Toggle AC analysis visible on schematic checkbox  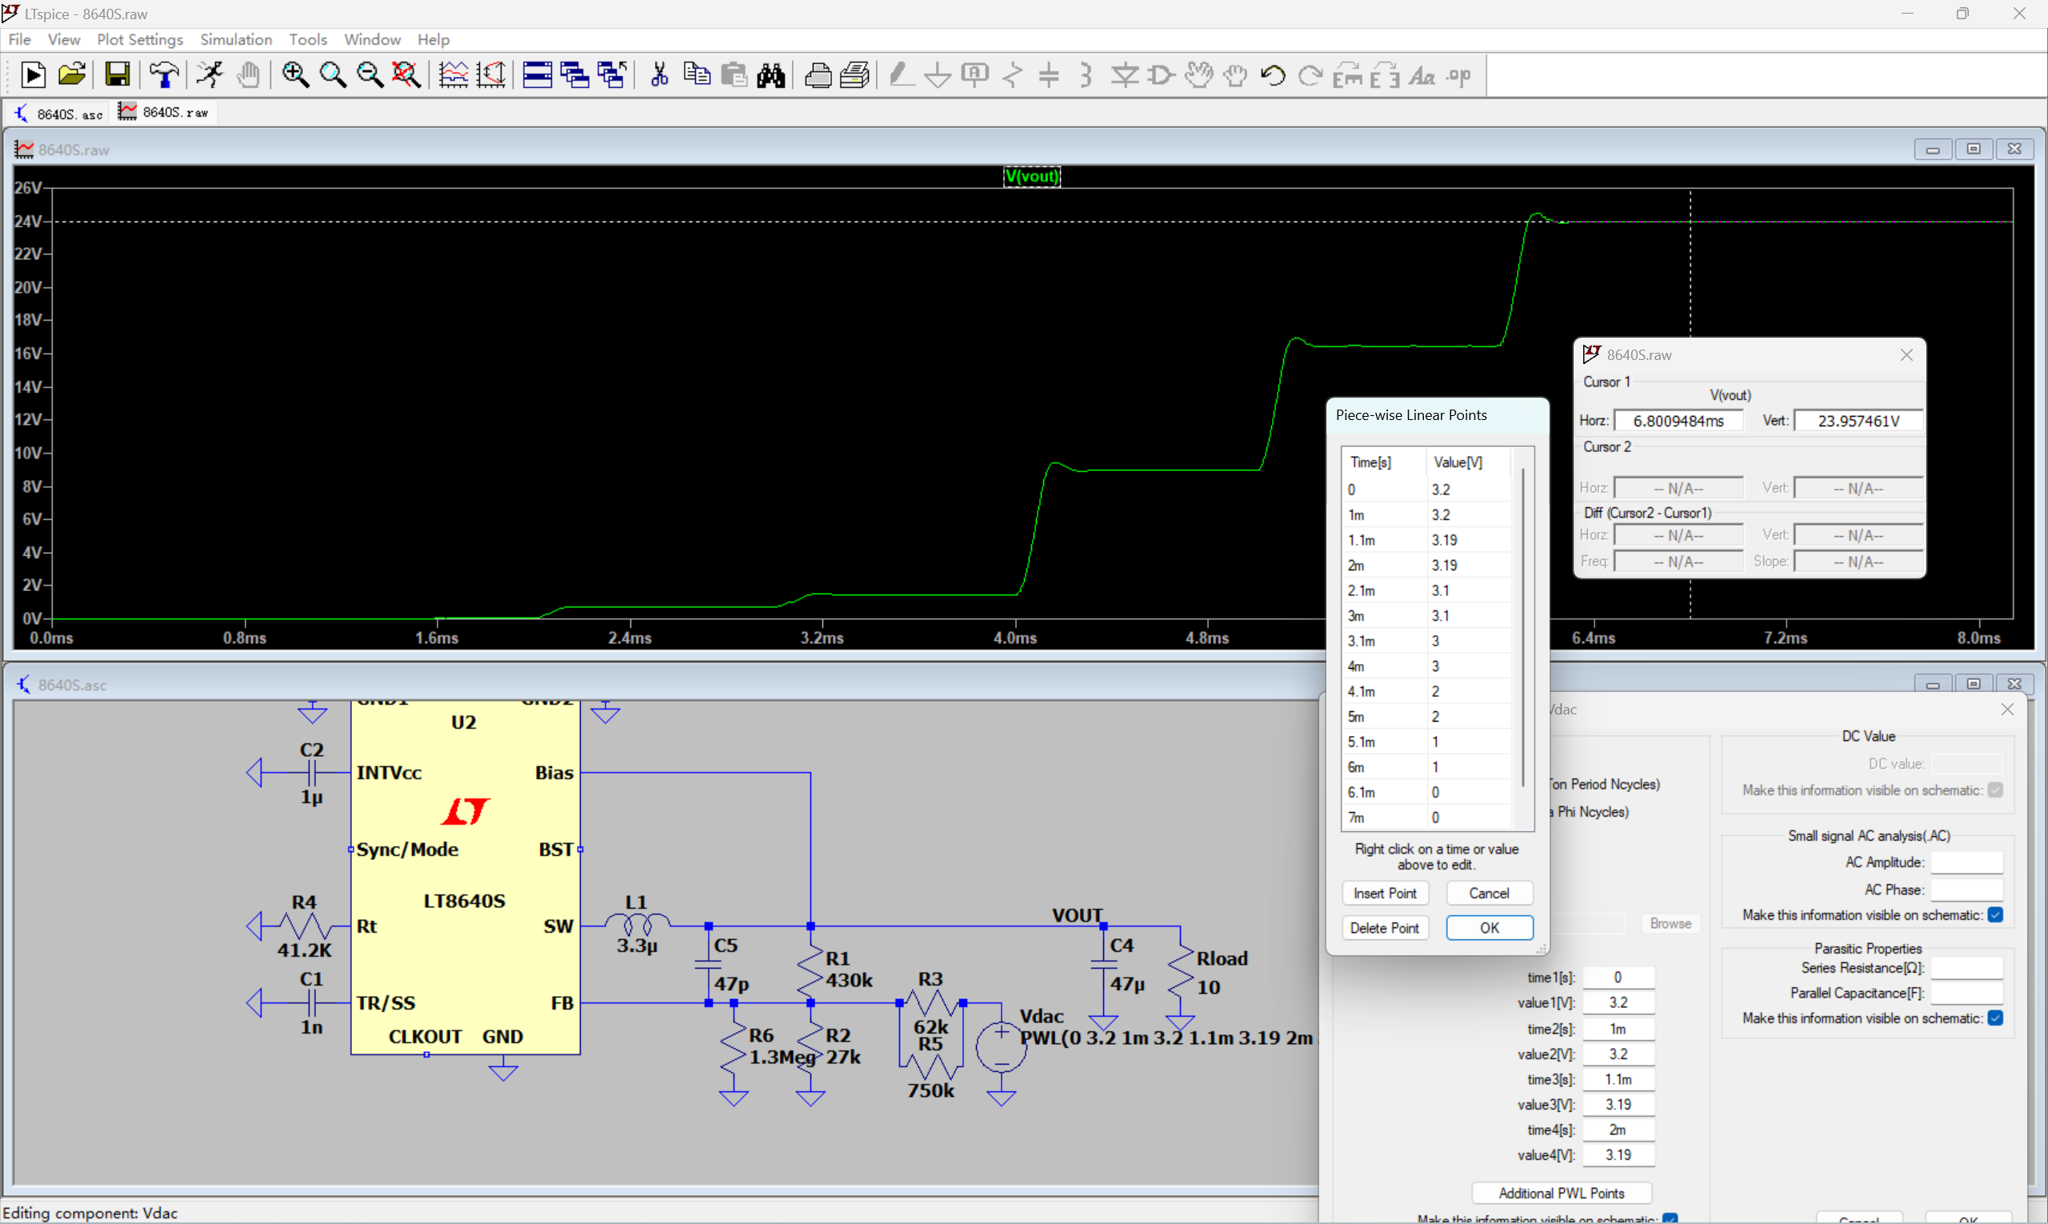(1995, 914)
